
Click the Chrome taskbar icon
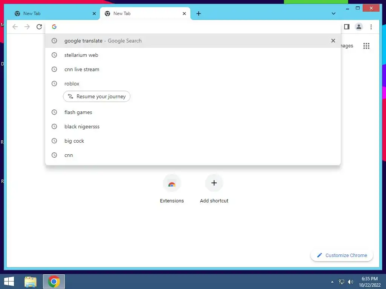[x=54, y=281]
